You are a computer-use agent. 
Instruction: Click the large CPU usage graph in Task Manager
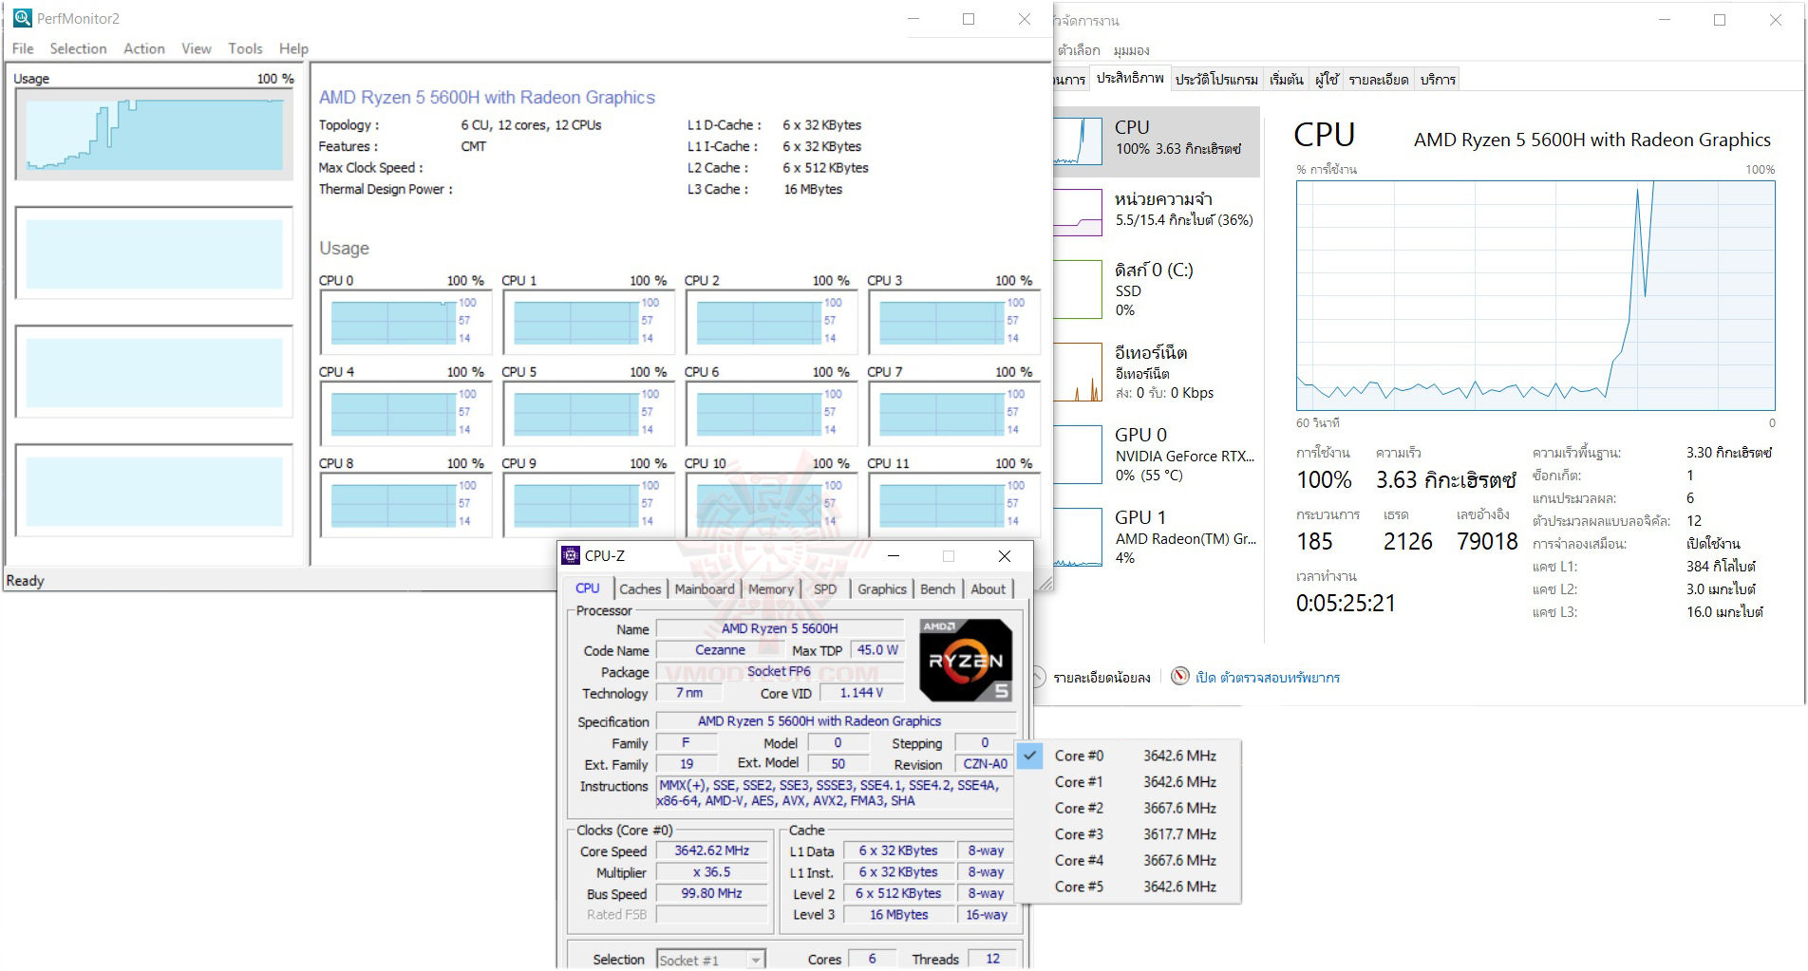click(x=1535, y=295)
